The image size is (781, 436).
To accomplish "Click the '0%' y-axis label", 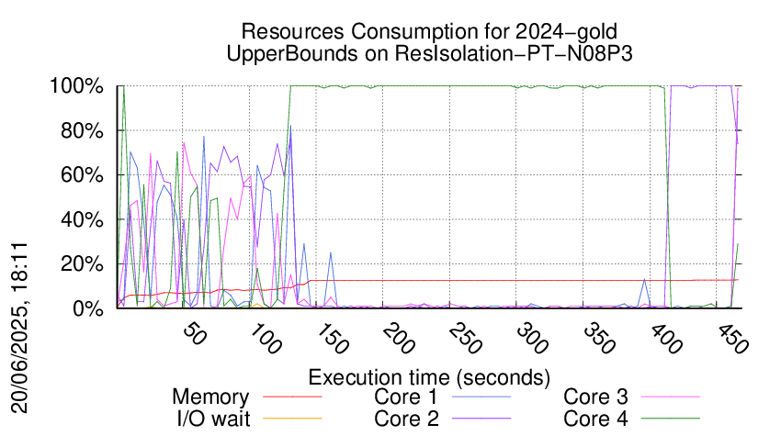I will pyautogui.click(x=88, y=308).
